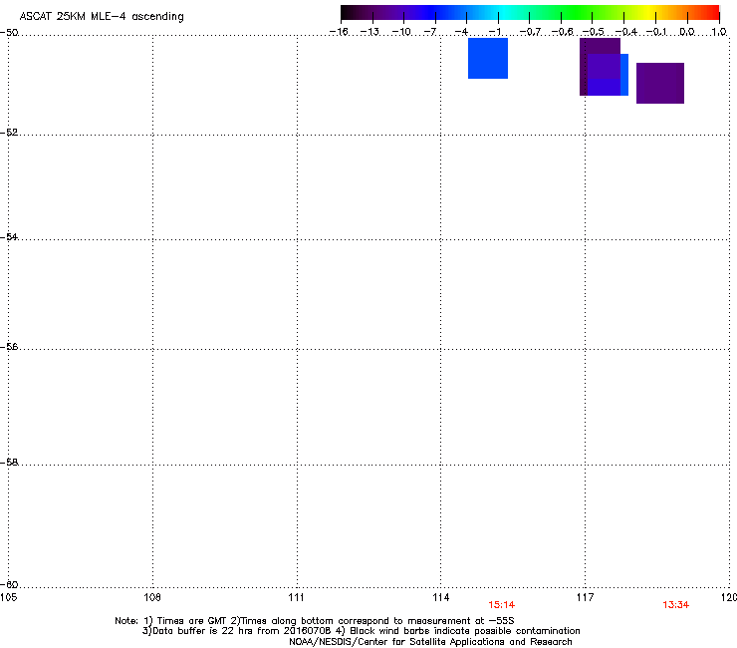Click the red 13:34 time label
737x648 pixels.
click(x=676, y=605)
